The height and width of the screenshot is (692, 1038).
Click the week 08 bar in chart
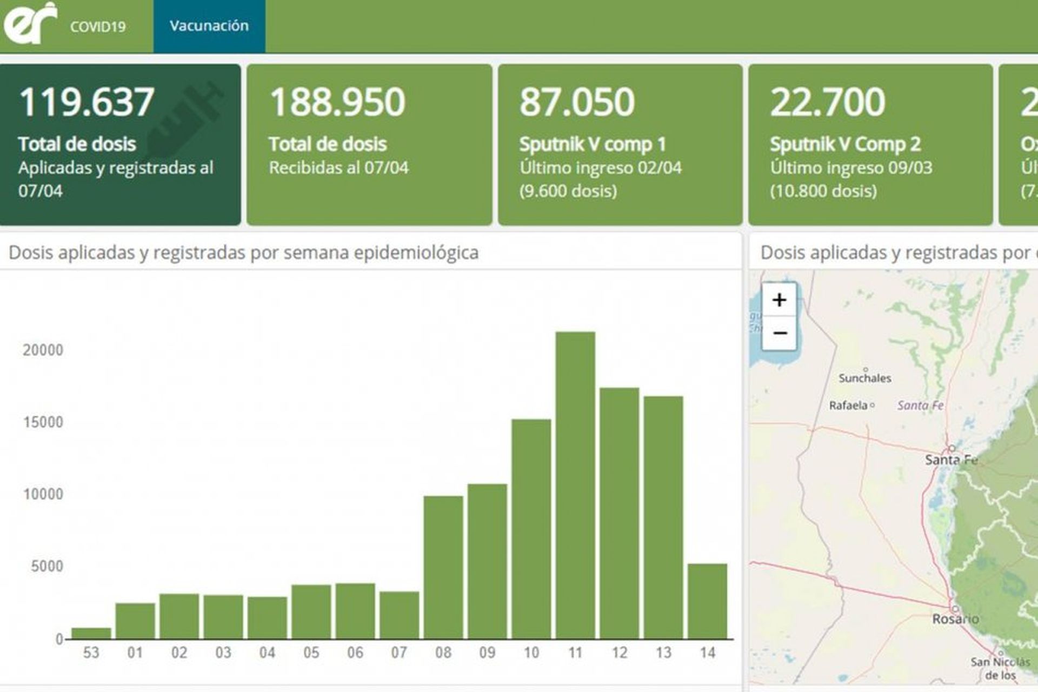[x=443, y=567]
